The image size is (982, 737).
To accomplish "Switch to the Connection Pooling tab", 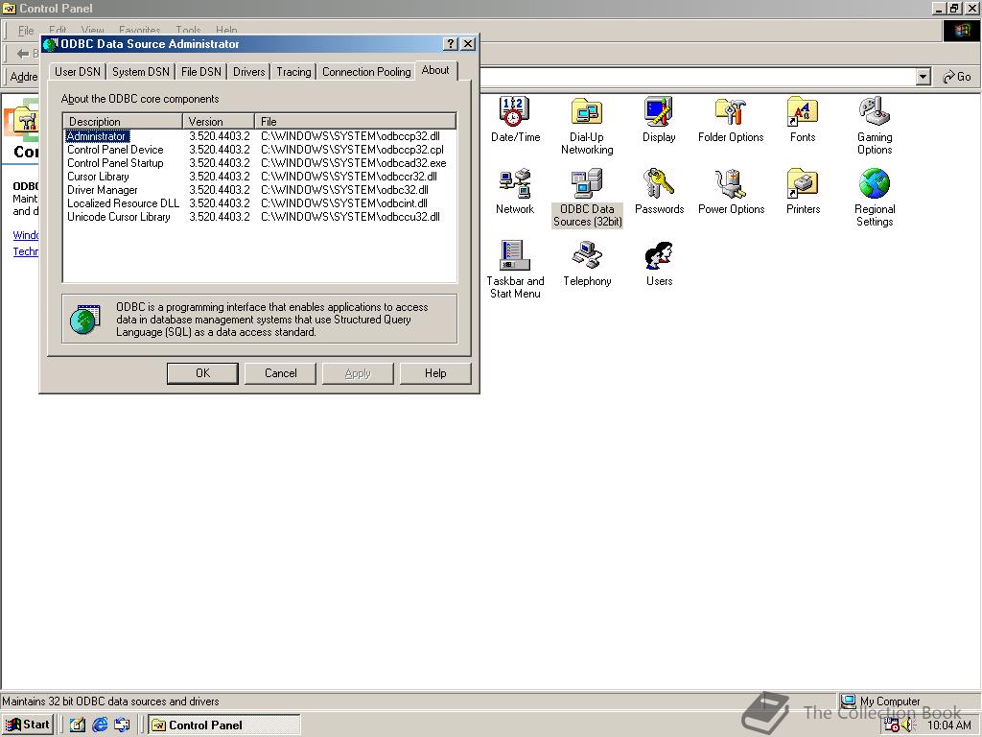I will pyautogui.click(x=366, y=72).
